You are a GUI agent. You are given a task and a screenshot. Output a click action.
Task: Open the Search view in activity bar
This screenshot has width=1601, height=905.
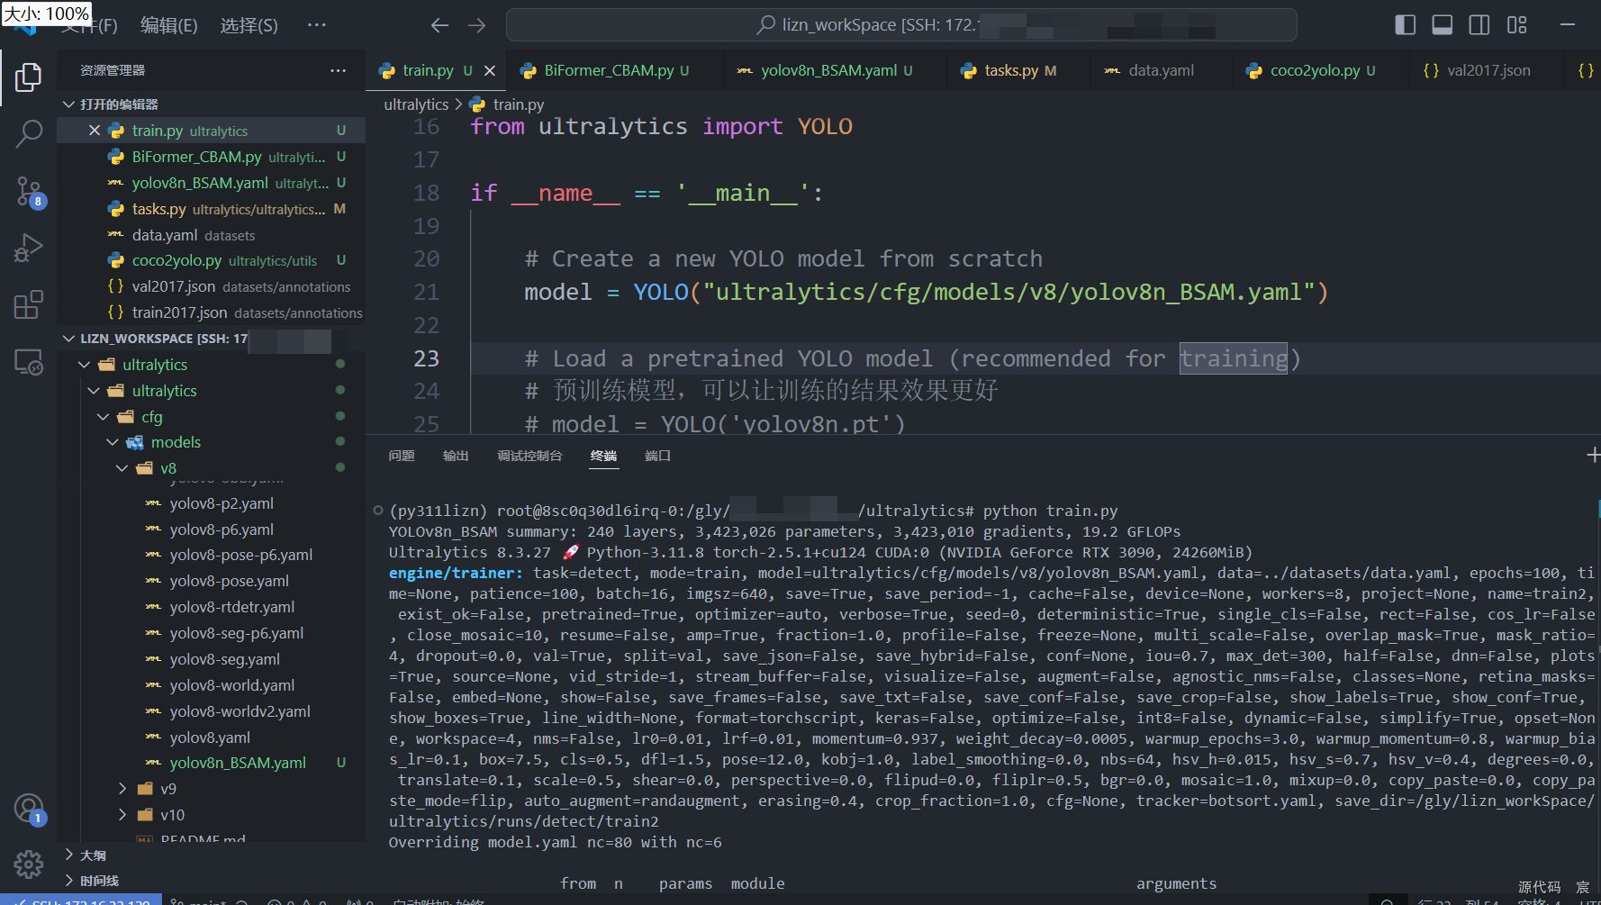point(28,134)
